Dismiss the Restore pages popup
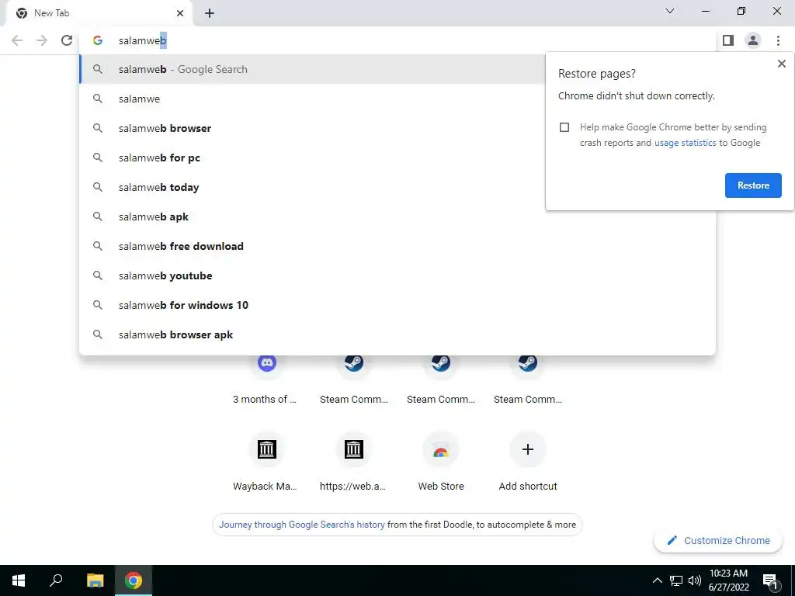The height and width of the screenshot is (596, 795). 781,64
